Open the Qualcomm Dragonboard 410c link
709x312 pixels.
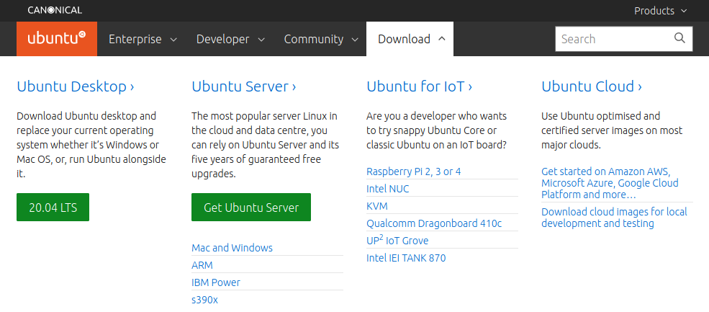[434, 223]
